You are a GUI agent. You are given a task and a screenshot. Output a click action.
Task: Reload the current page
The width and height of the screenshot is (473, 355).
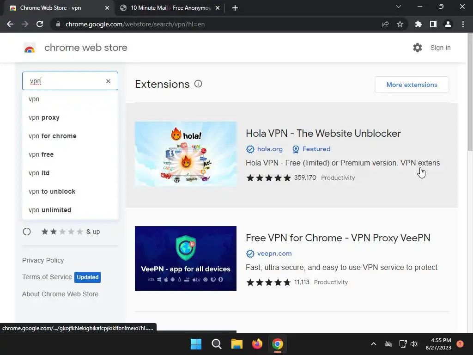click(40, 24)
